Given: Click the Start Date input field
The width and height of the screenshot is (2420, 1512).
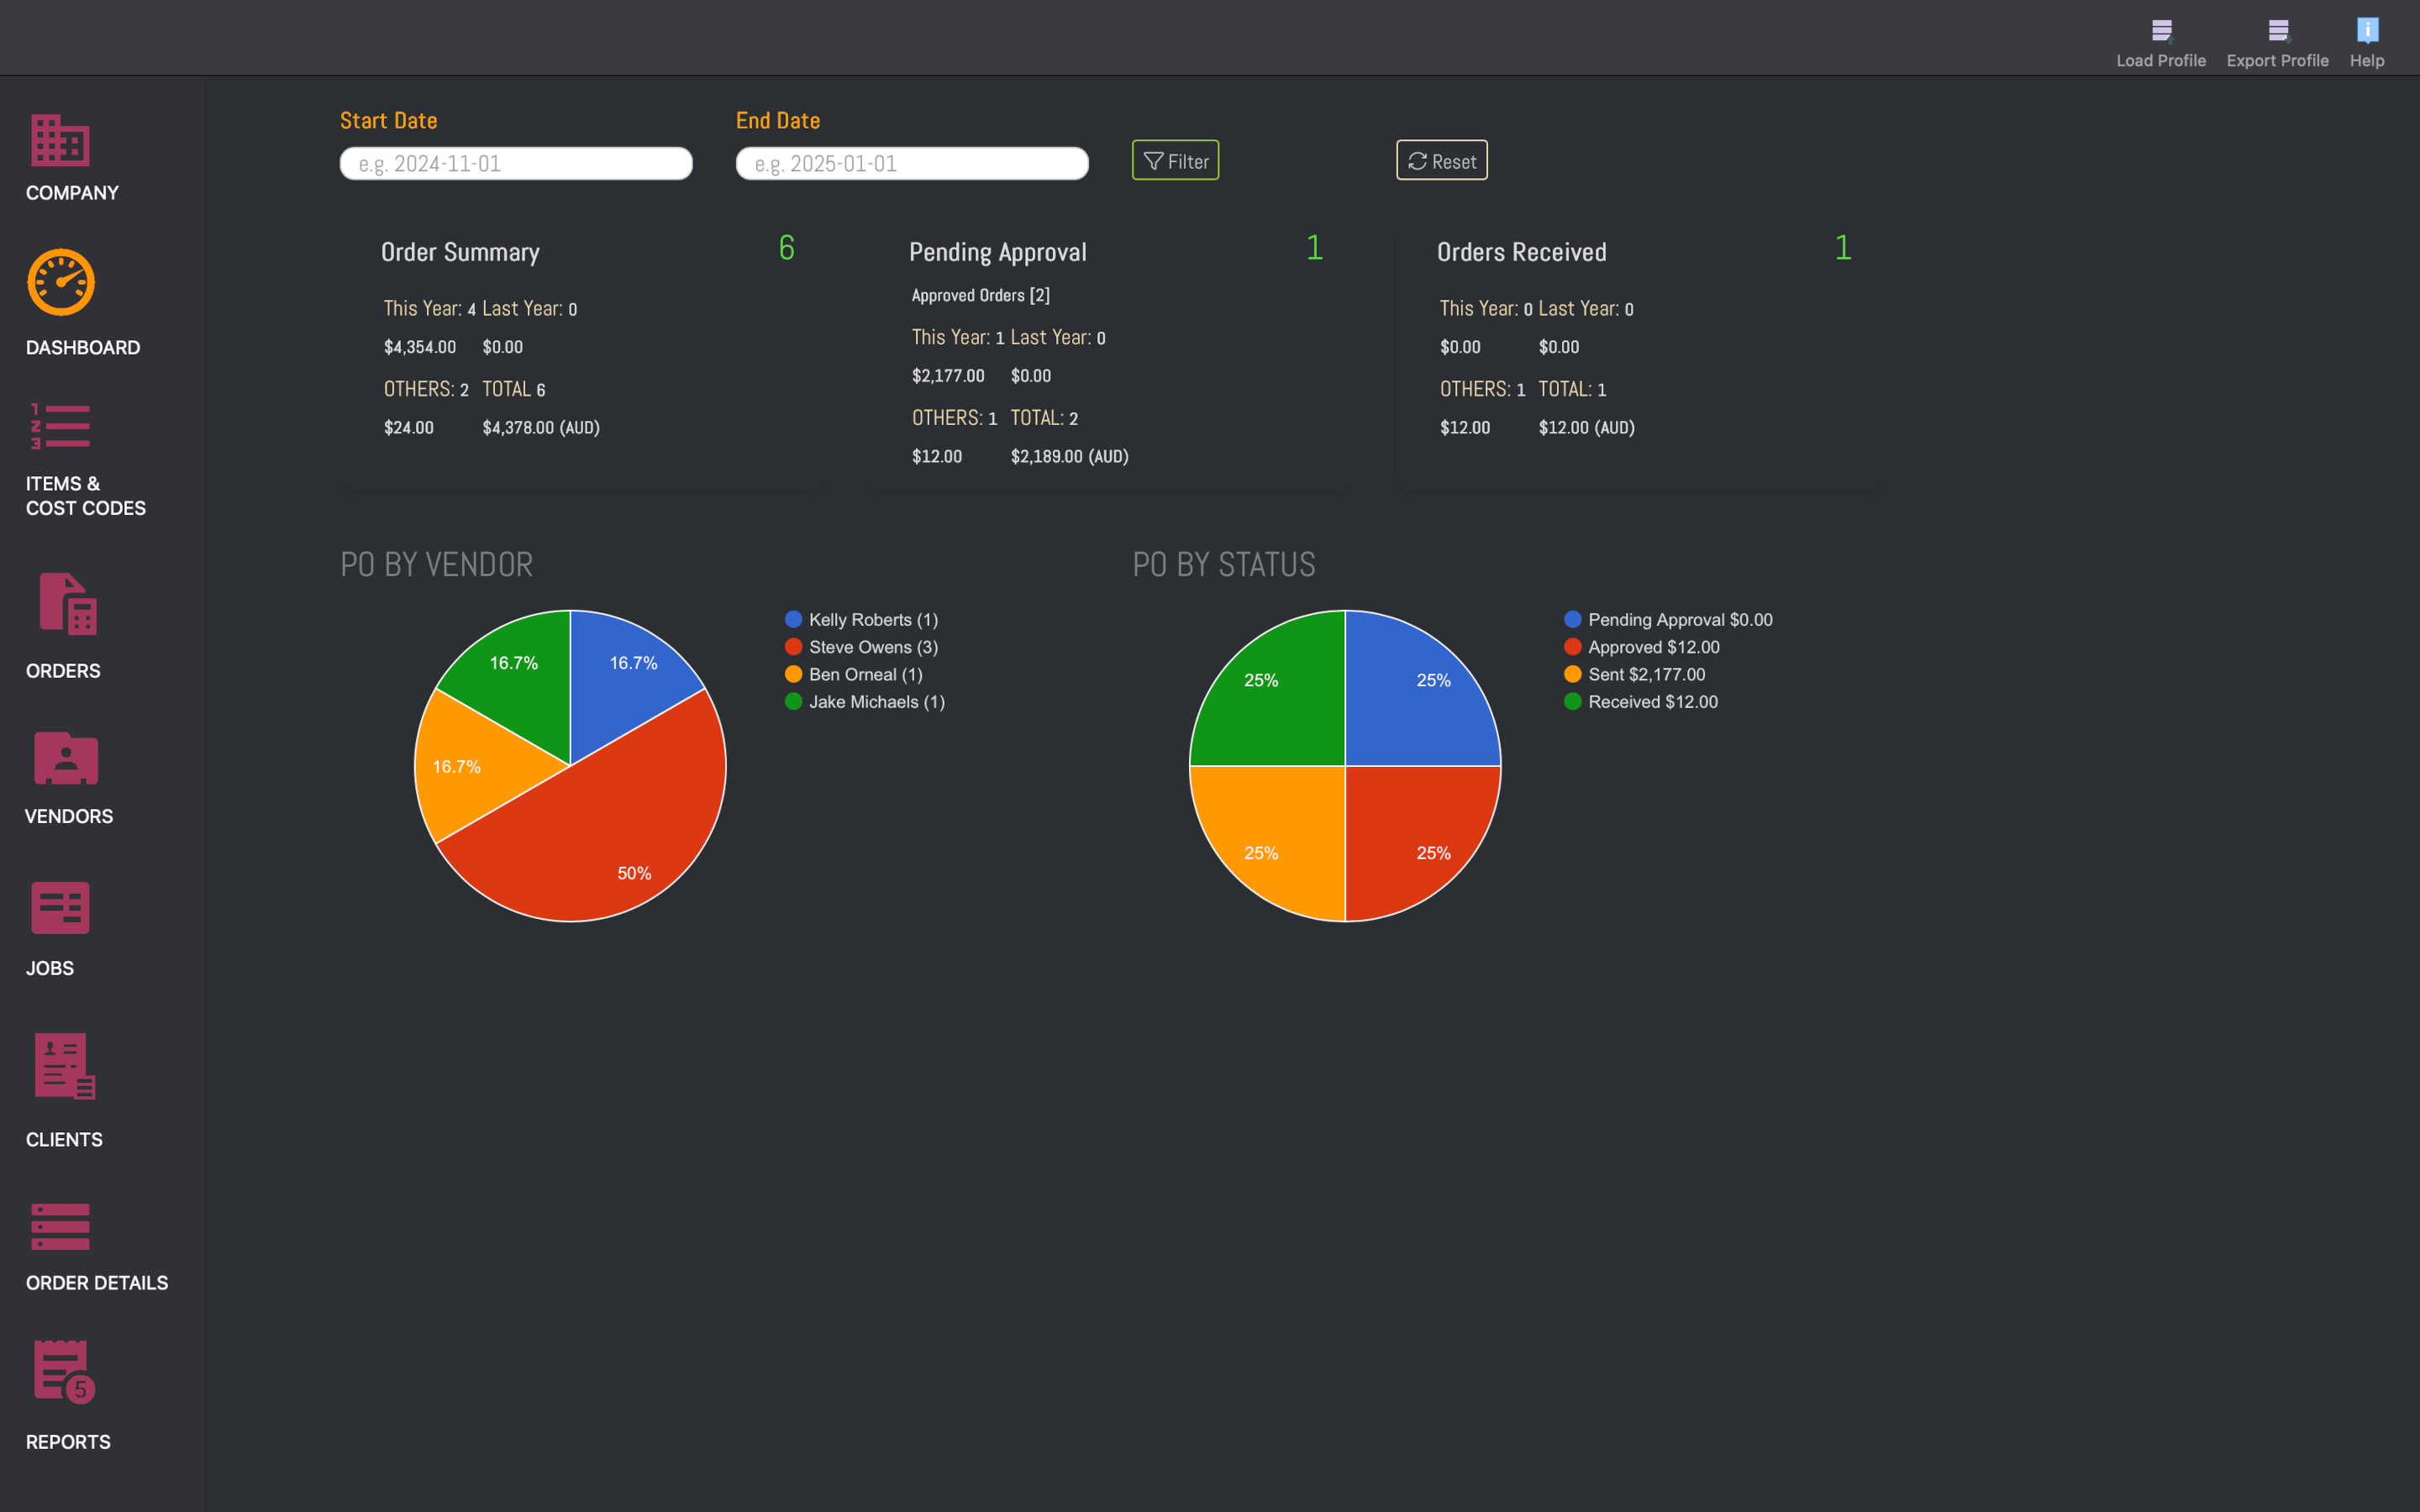Looking at the screenshot, I should coord(516,164).
